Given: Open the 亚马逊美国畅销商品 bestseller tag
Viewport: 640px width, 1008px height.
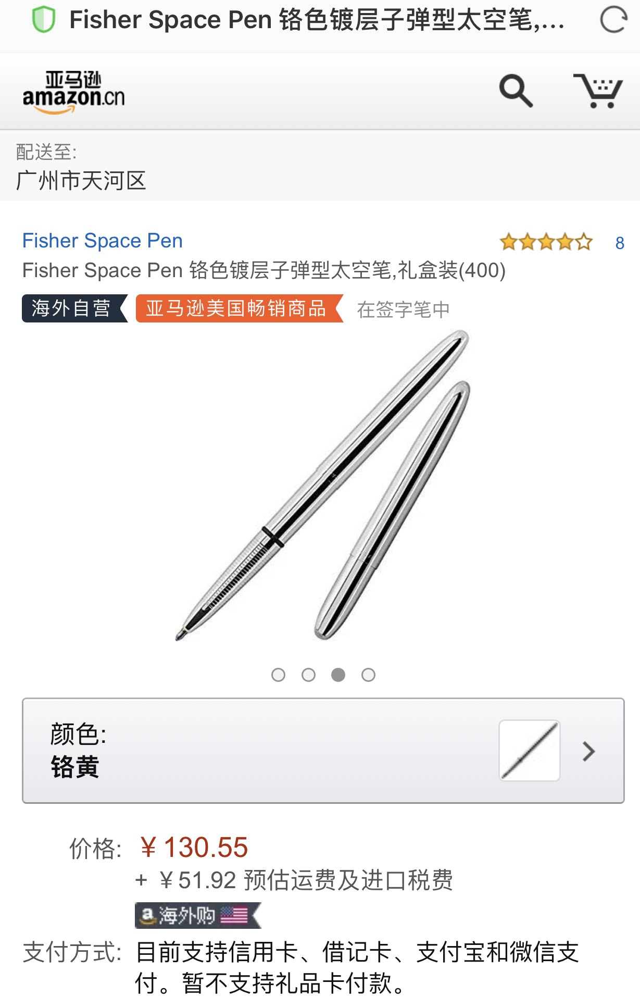Looking at the screenshot, I should pyautogui.click(x=239, y=308).
